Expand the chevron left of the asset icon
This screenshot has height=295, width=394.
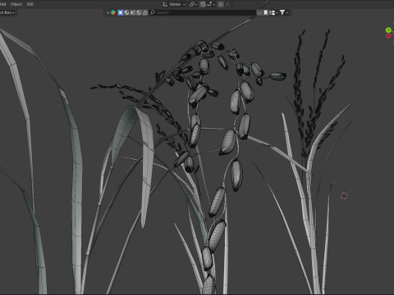pos(108,12)
